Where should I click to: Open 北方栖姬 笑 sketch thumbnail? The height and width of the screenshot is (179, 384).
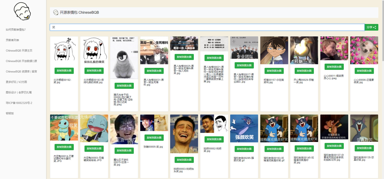[64, 50]
